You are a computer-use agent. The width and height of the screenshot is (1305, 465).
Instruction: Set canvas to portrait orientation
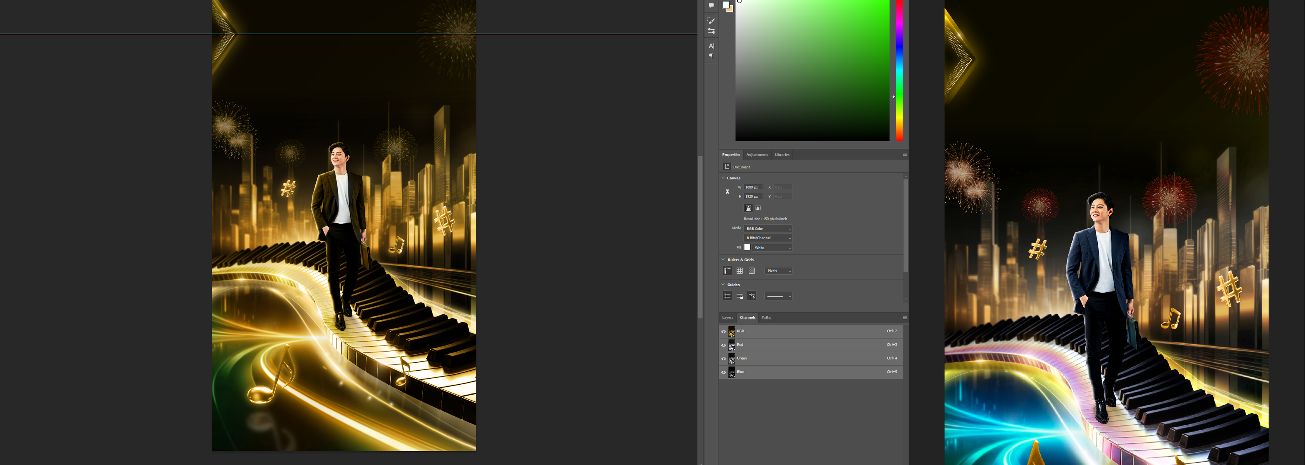point(748,208)
